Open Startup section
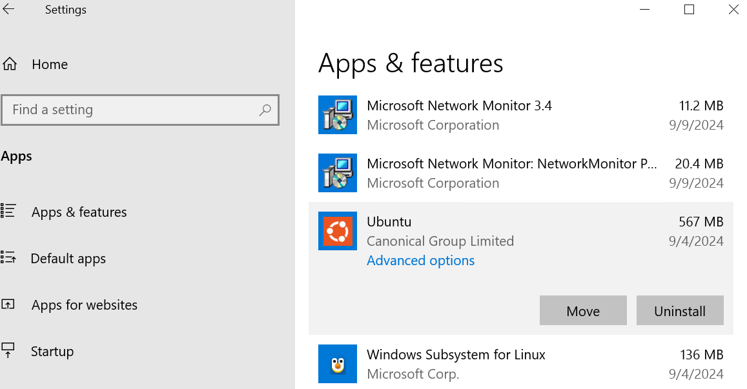 [52, 352]
